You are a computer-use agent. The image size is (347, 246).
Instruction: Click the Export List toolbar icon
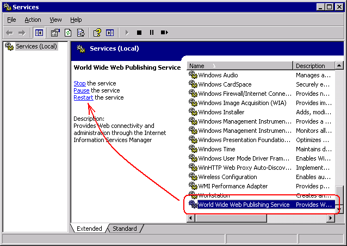pos(80,33)
